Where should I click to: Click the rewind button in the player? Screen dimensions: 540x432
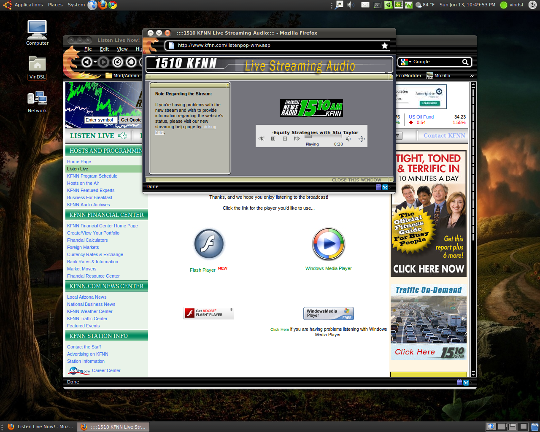(261, 139)
